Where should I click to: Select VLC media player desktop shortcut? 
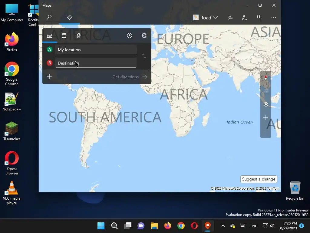tap(12, 193)
